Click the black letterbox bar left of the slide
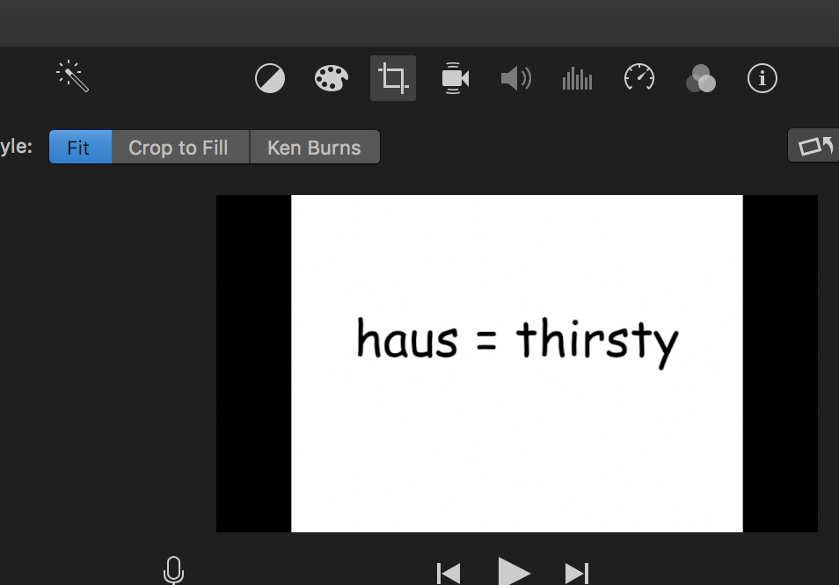Viewport: 839px width, 585px height. [x=253, y=363]
